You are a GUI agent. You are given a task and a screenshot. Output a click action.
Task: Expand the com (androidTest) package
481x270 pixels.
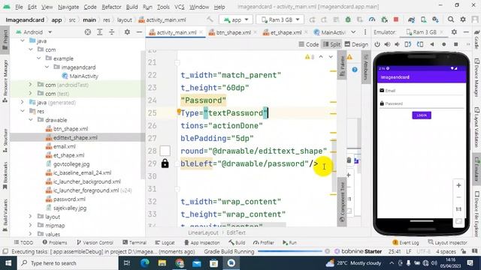[x=30, y=85]
